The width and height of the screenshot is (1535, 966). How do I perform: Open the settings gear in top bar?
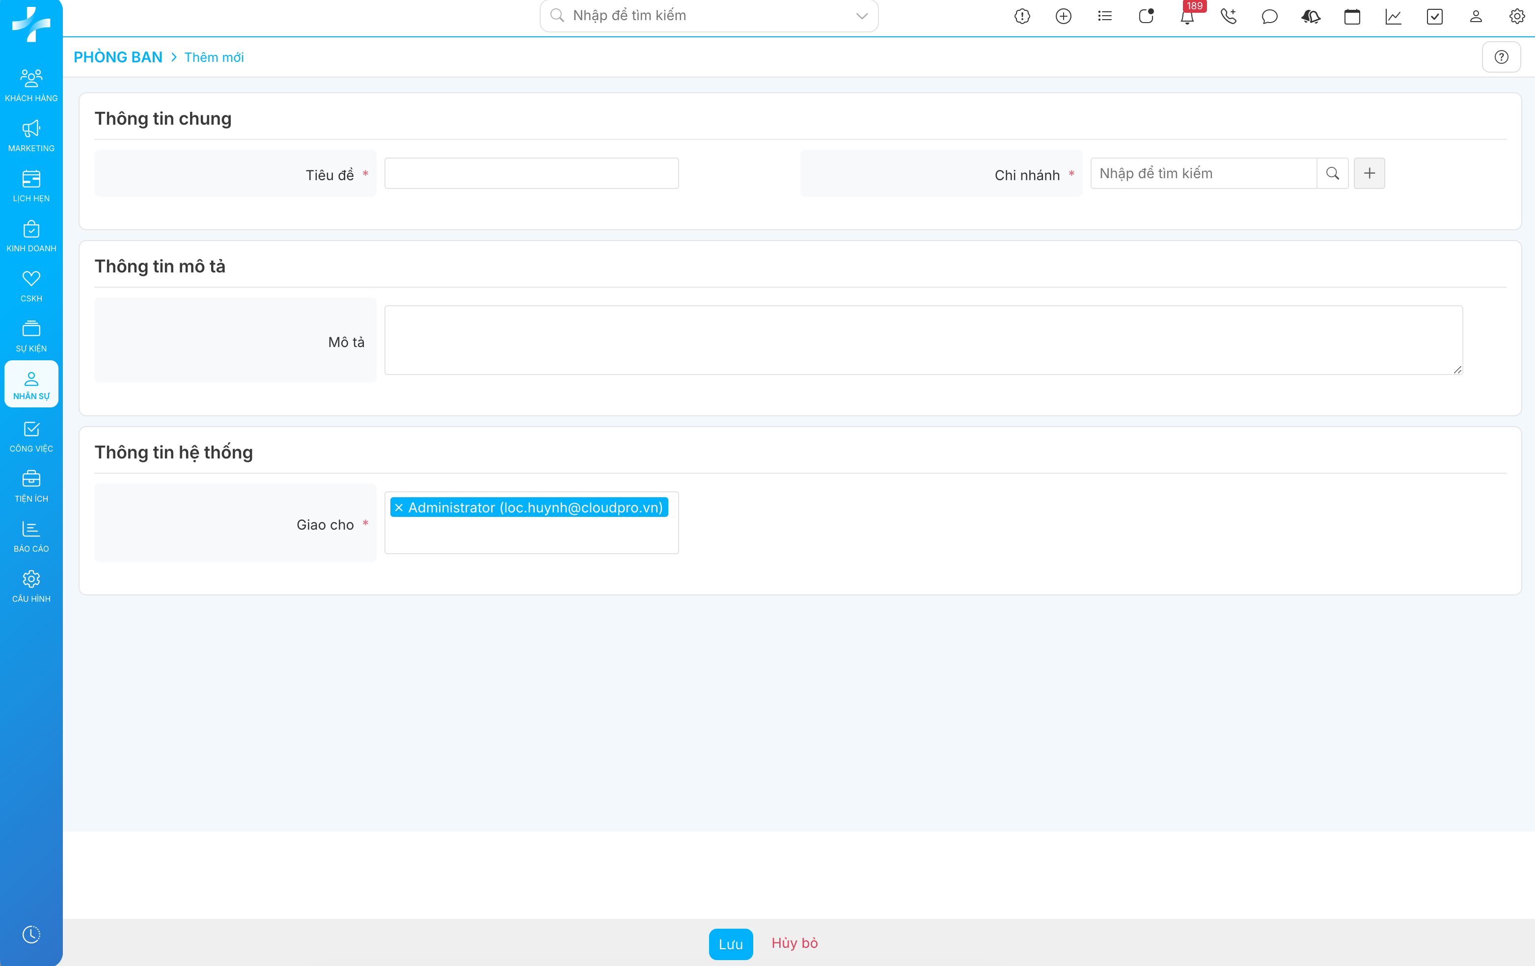point(1516,17)
